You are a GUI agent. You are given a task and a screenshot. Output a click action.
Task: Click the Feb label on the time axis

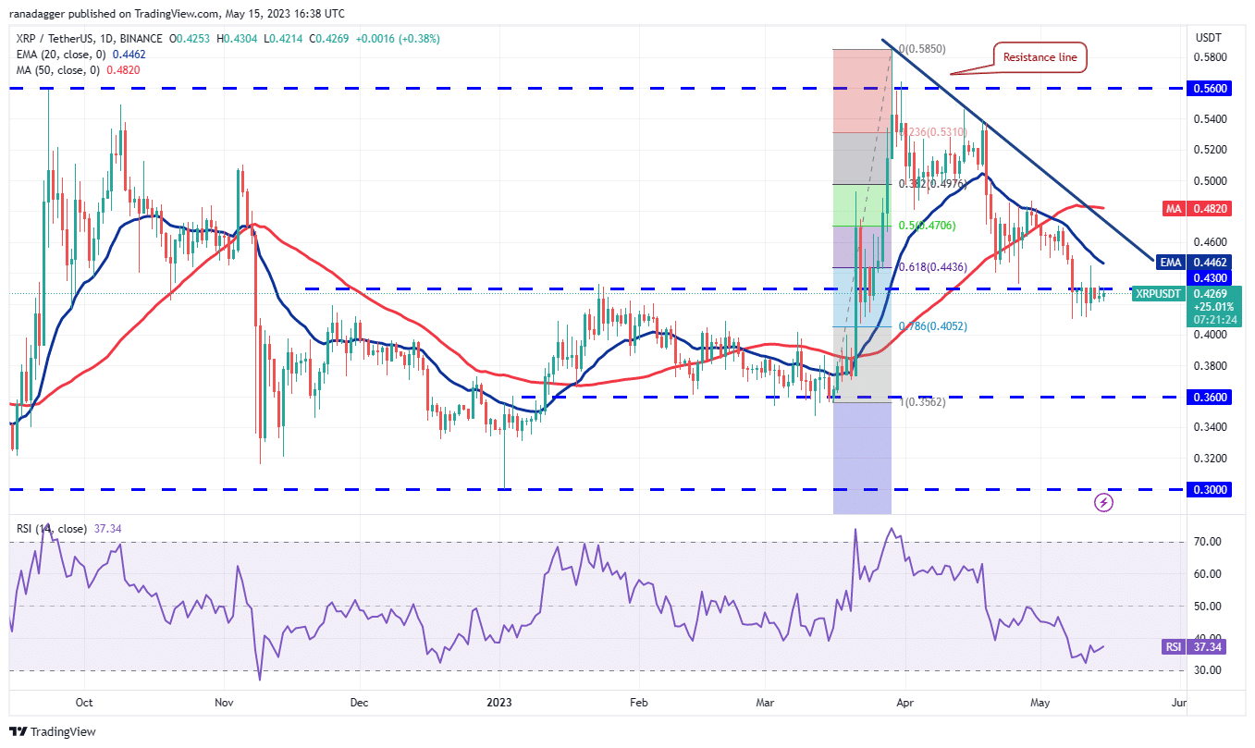[x=638, y=704]
